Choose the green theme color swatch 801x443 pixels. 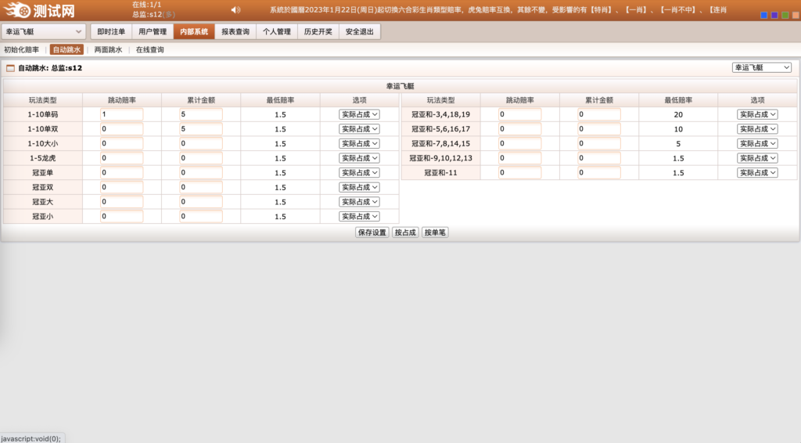pyautogui.click(x=784, y=15)
